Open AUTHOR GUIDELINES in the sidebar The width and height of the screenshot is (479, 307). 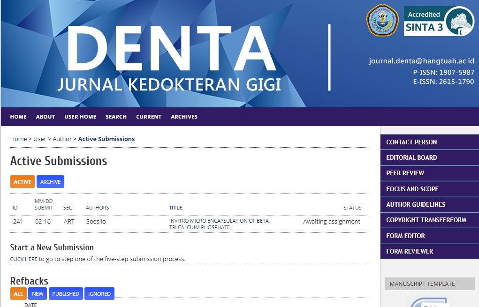coord(415,204)
